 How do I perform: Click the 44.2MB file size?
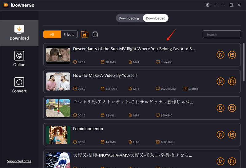click(x=110, y=142)
